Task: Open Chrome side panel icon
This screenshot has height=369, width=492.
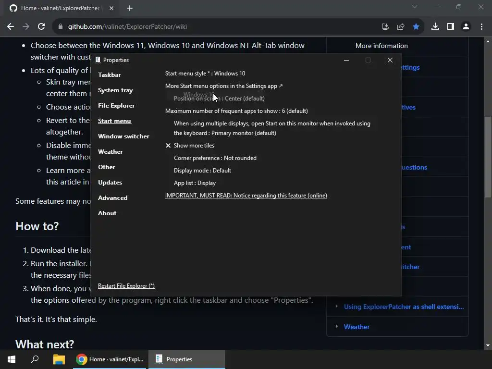Action: 451,27
